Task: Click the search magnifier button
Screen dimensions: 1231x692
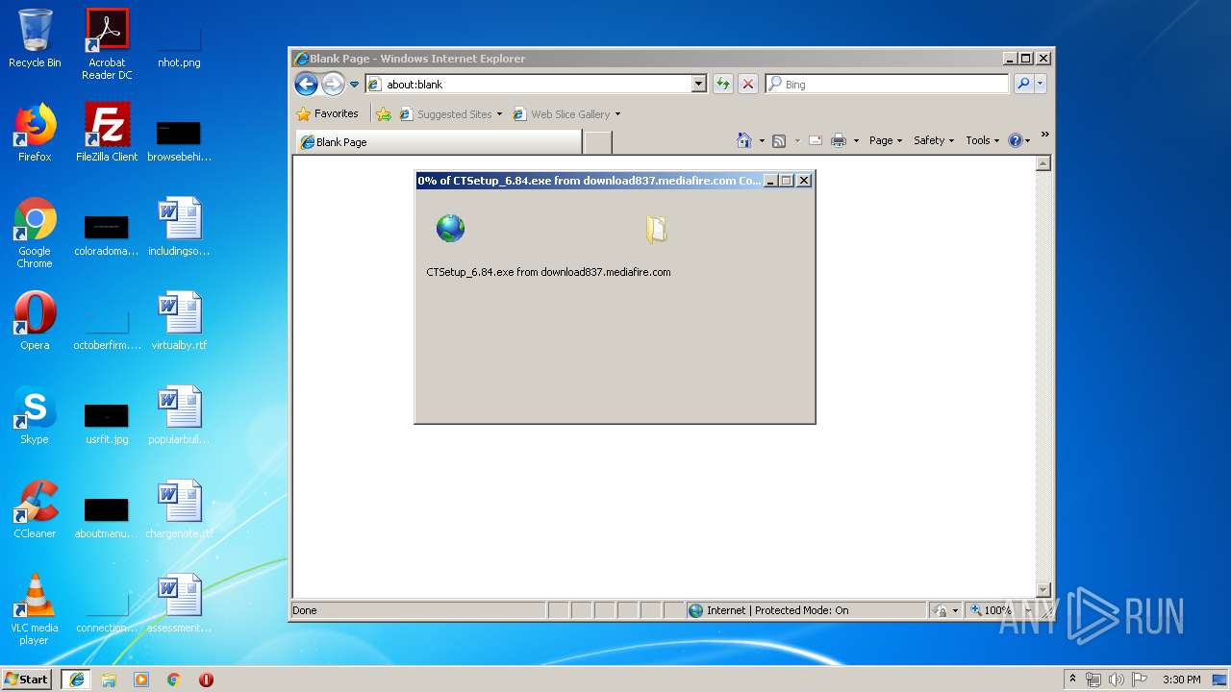Action: pos(1022,85)
